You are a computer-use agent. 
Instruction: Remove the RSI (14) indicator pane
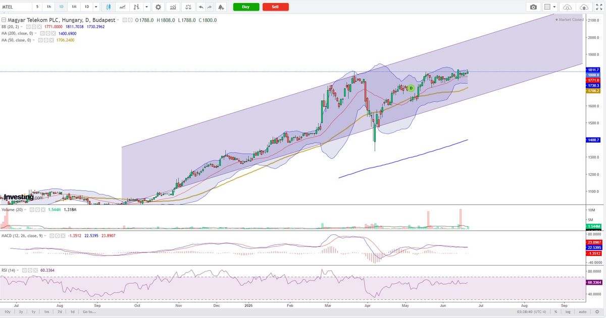click(35, 270)
